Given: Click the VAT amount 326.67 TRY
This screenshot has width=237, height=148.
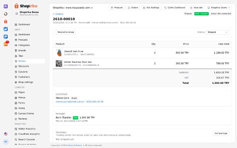Looking at the screenshot, I should [222, 78].
